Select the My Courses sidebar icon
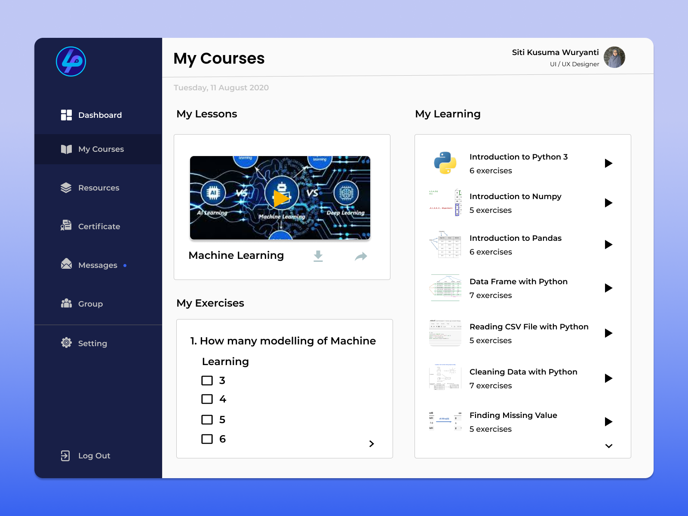The height and width of the screenshot is (516, 688). point(66,149)
